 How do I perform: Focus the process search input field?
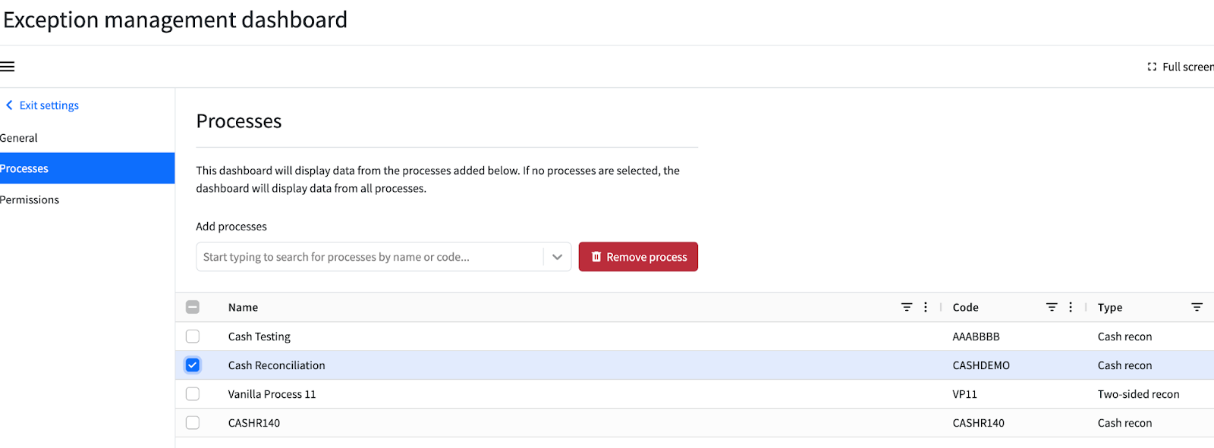[x=370, y=257]
